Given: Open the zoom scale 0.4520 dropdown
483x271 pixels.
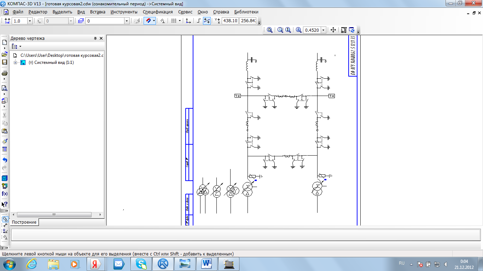Looking at the screenshot, I should [323, 30].
